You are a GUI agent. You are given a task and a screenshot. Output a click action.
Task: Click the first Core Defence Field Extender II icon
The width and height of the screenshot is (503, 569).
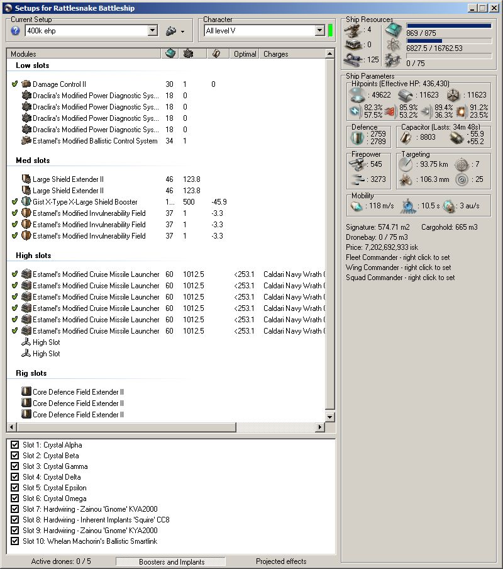(x=26, y=392)
